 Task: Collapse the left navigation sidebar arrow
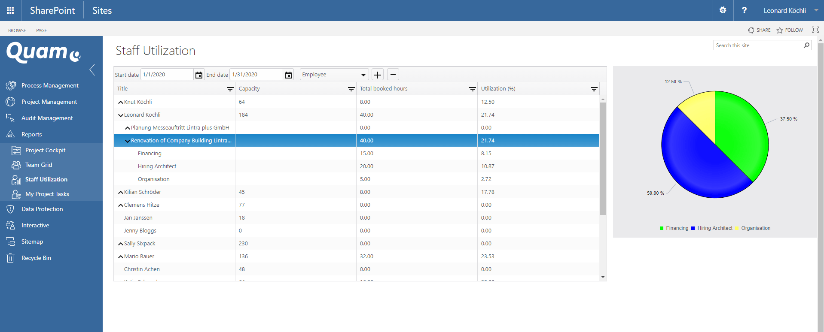point(92,69)
